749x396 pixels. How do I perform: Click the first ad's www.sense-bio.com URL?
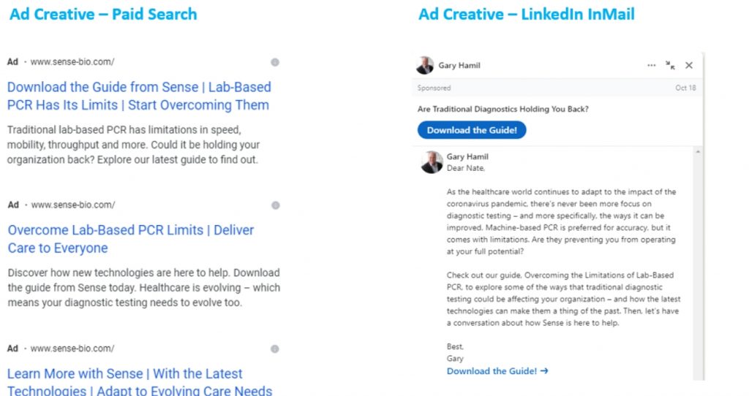72,62
